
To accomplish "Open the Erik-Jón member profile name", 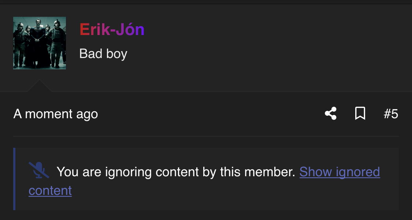I will (112, 29).
